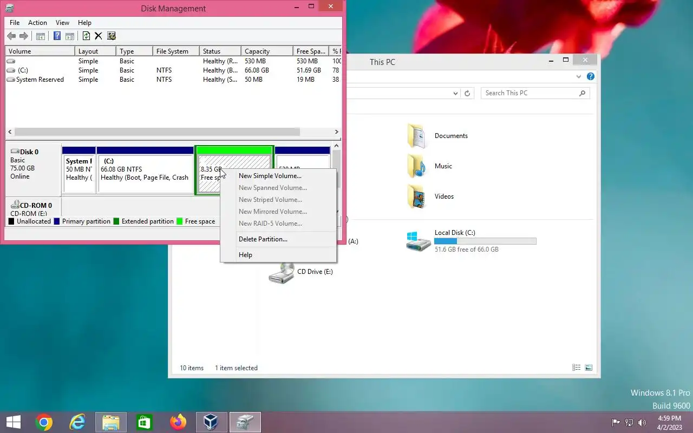Launch Firefox from the taskbar
This screenshot has width=693, height=433.
178,422
